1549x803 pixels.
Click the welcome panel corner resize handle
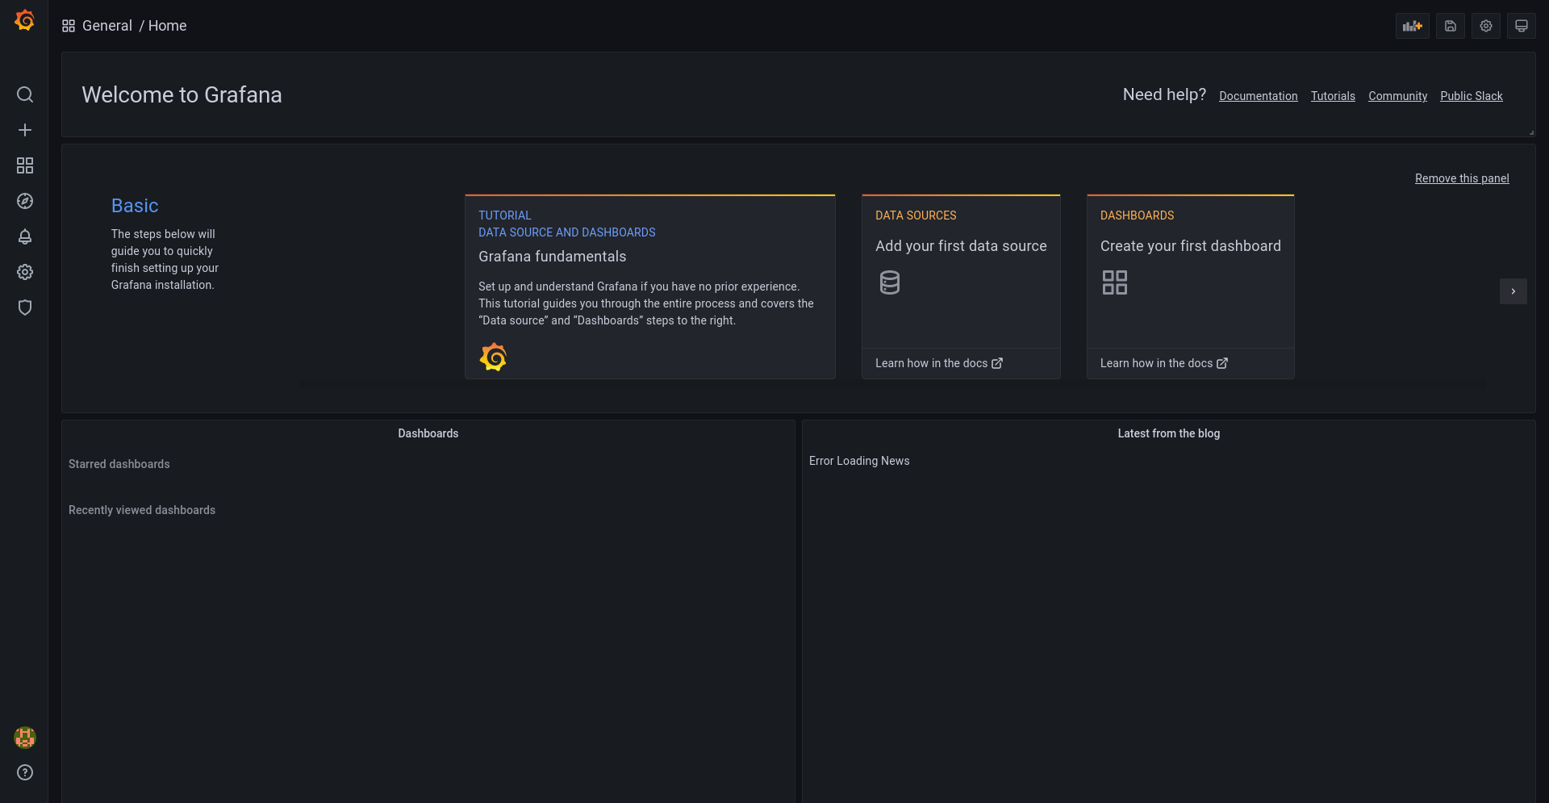(x=1530, y=132)
